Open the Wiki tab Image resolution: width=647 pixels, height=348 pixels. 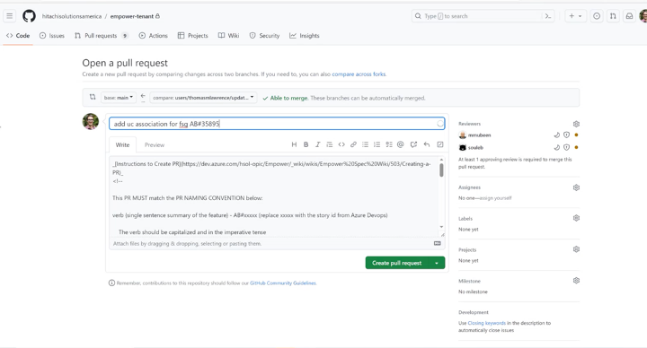[228, 36]
